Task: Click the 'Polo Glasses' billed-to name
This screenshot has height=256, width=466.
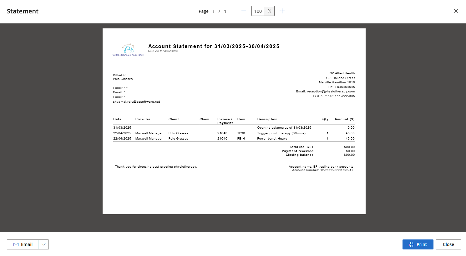Action: 123,79
